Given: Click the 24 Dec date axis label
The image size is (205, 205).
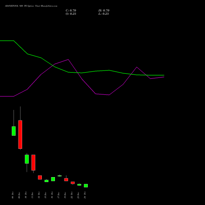Looking at the screenshot, I should tap(85, 195).
